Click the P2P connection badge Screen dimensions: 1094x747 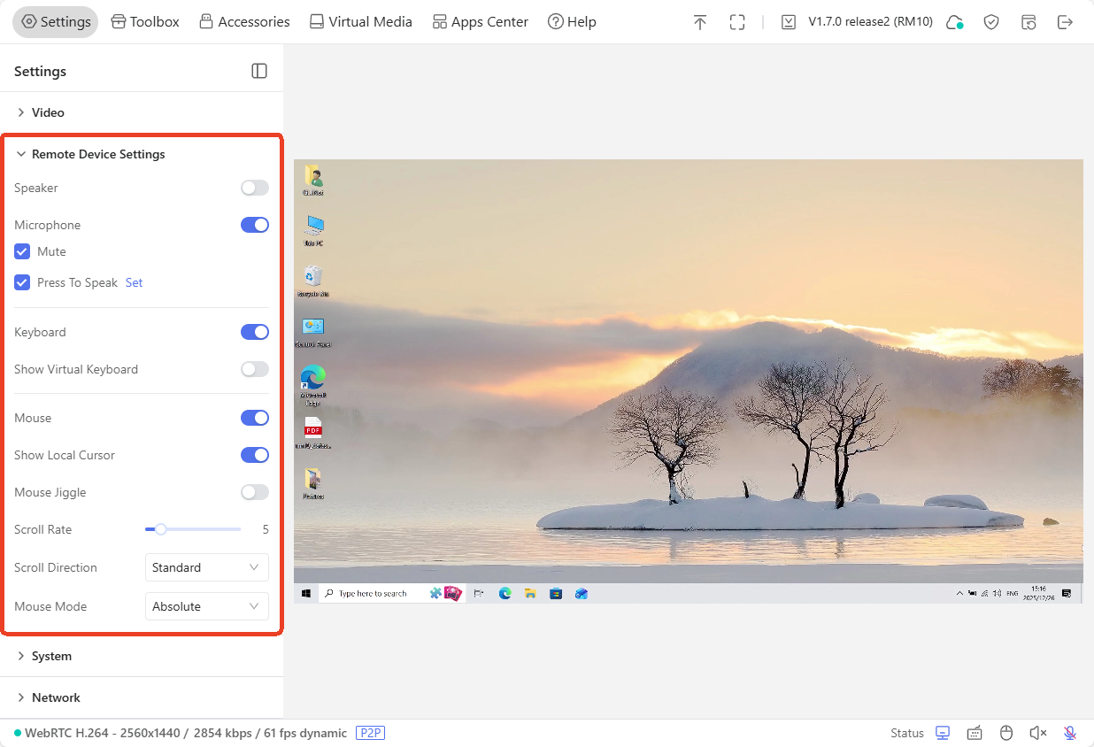click(x=370, y=733)
